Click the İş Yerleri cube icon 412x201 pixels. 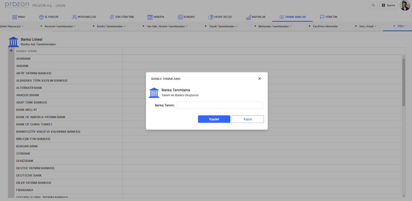tap(41, 17)
